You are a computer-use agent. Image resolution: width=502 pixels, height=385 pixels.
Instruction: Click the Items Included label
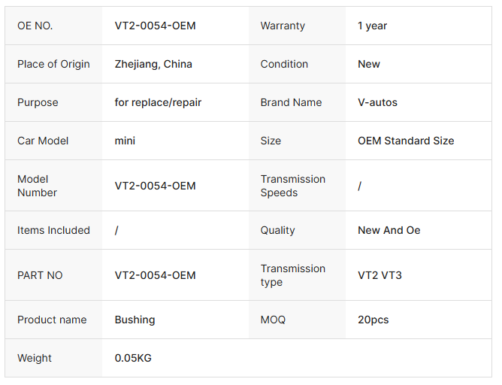tap(53, 230)
